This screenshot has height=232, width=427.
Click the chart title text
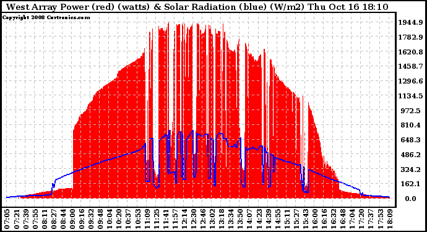coord(197,7)
